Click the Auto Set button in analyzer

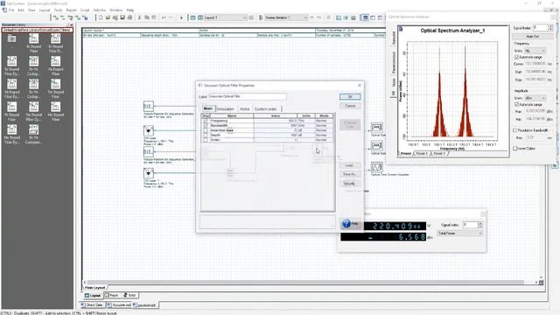tap(533, 37)
